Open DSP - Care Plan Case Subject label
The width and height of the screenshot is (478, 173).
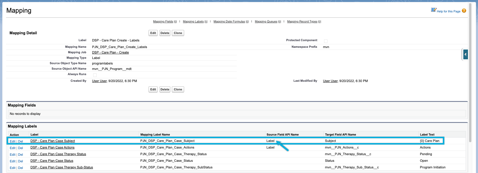coord(53,141)
